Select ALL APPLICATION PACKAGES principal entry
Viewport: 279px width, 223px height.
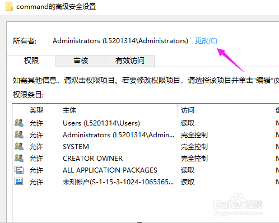[x=110, y=170]
